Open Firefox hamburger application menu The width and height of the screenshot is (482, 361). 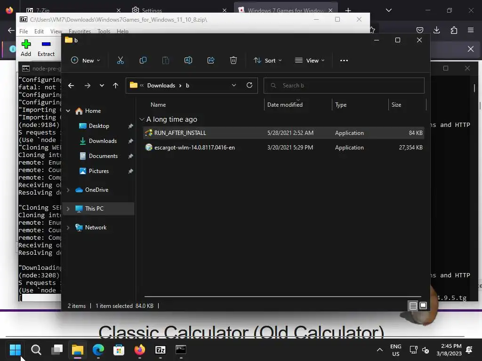[471, 30]
